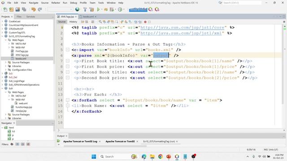
Task: Click the jstl/core URI link on line 1
Action: pos(183,27)
